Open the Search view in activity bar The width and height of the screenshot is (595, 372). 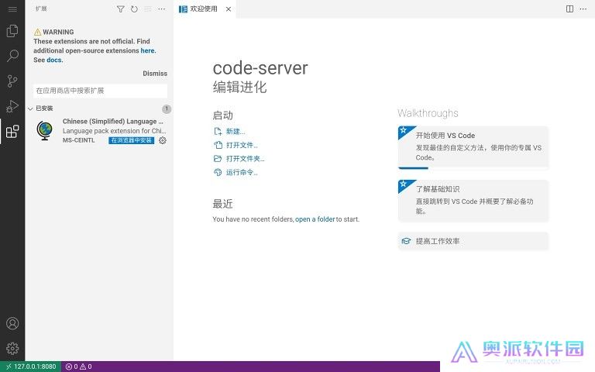pyautogui.click(x=12, y=56)
